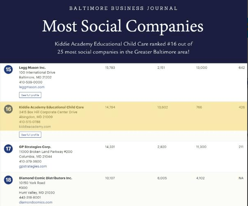248x206 pixels.
Task: Visit the kiddieacademy.com link
Action: coord(35,126)
